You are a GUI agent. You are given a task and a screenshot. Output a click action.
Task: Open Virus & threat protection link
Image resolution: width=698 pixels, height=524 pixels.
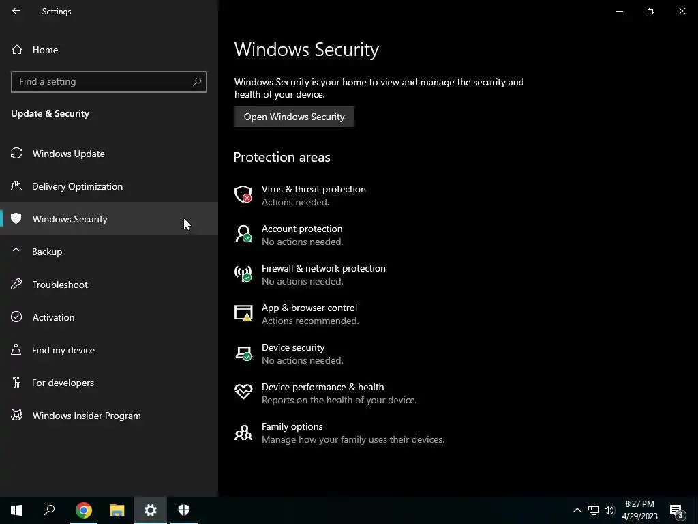[x=314, y=189]
